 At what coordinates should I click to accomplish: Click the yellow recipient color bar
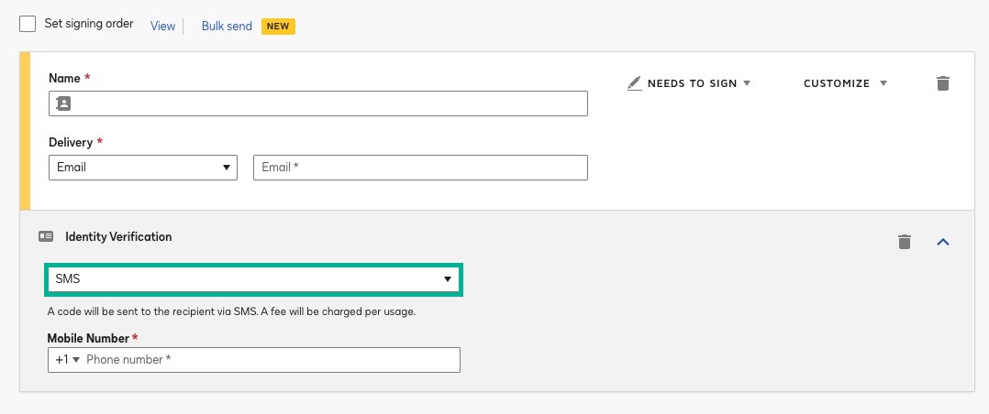26,131
